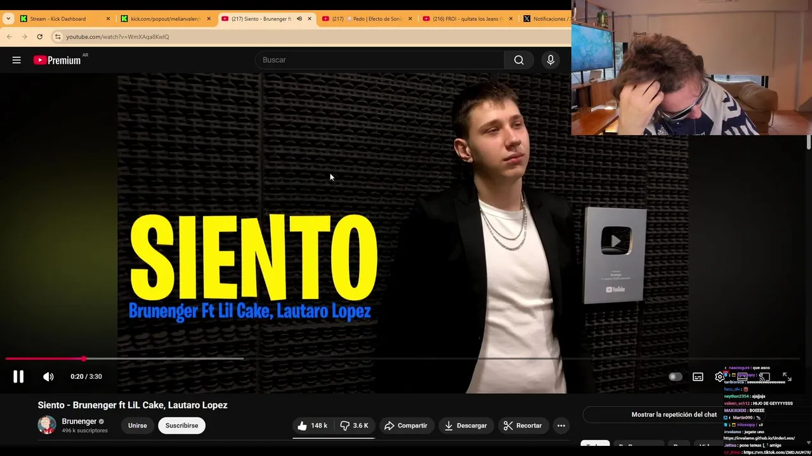Toggle the autoplay switch in player
This screenshot has width=812, height=456.
coord(675,377)
